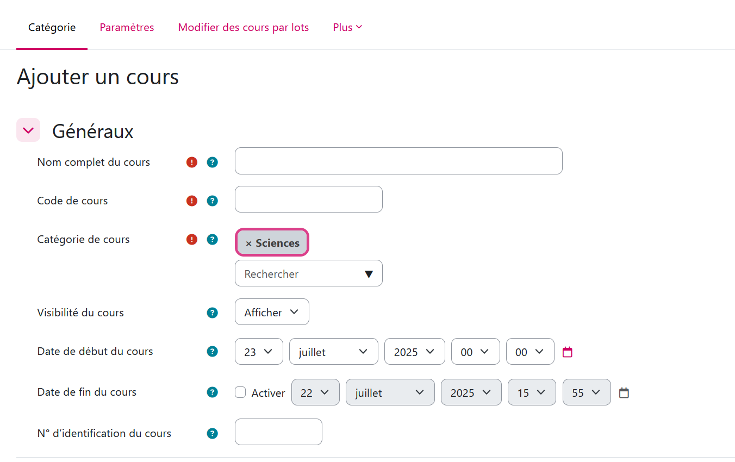
Task: Open Modifier des cours par lots tab
Action: [x=243, y=27]
